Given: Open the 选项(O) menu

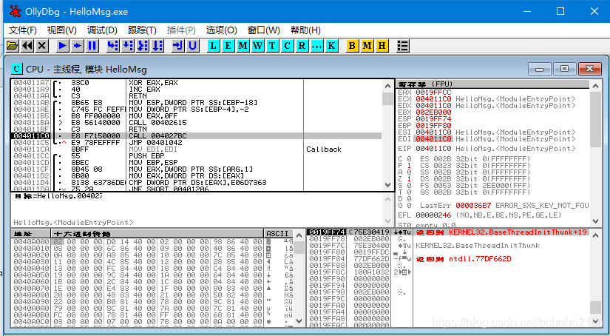Looking at the screenshot, I should click(221, 30).
